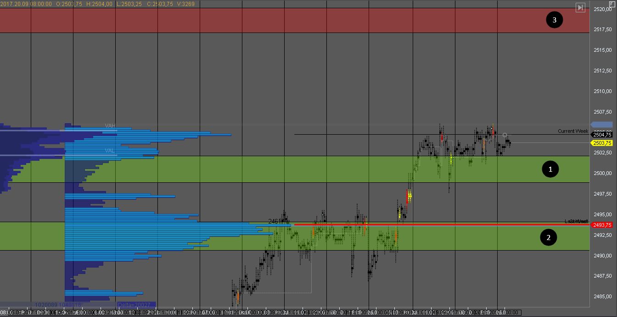
Task: Click the time axis at chart bottom
Action: (x=294, y=312)
